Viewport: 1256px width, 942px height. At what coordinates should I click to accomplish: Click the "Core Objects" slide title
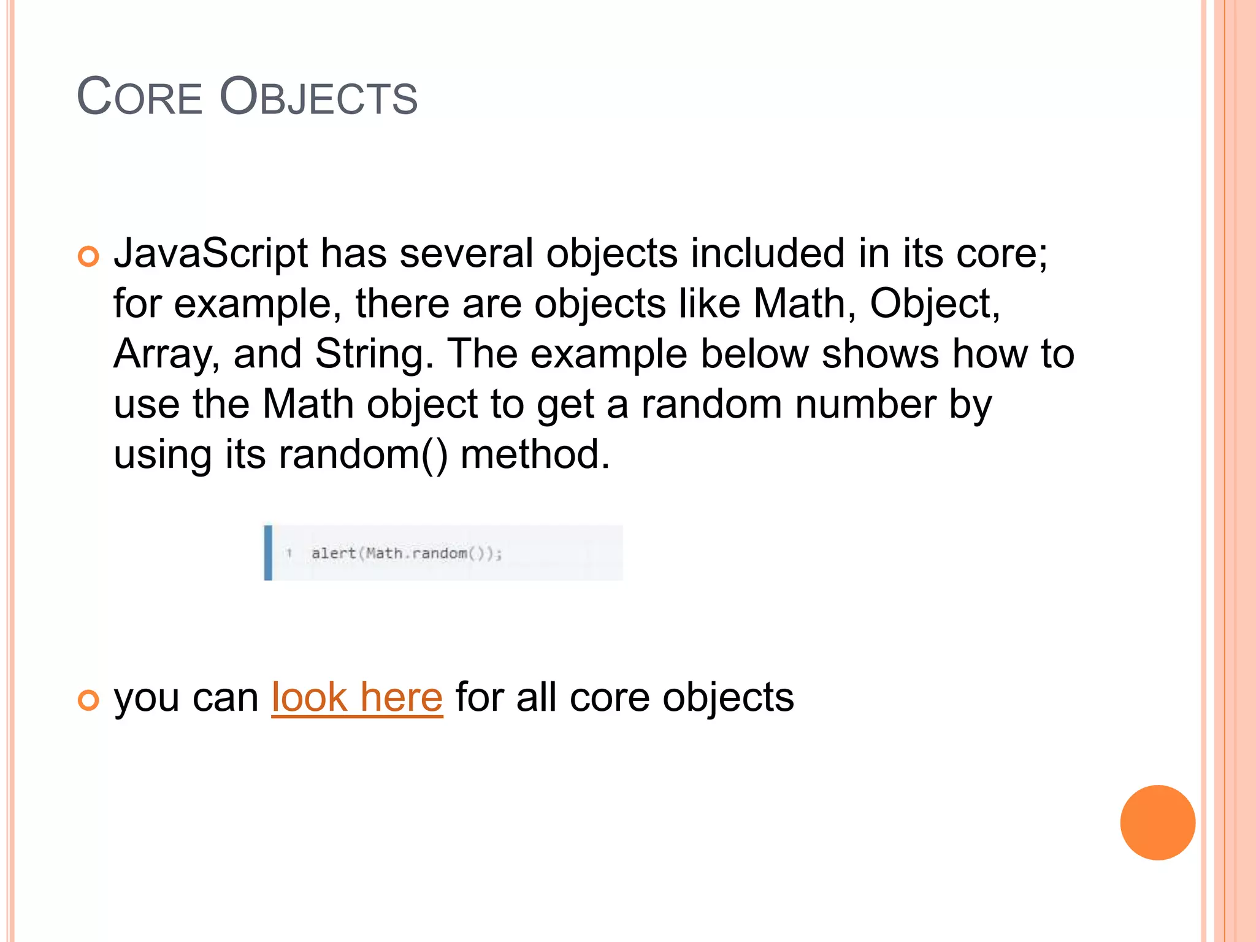(x=247, y=97)
